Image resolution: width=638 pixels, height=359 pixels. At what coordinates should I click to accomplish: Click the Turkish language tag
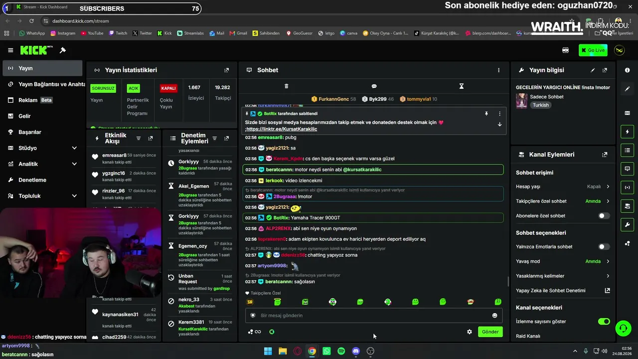(x=540, y=105)
